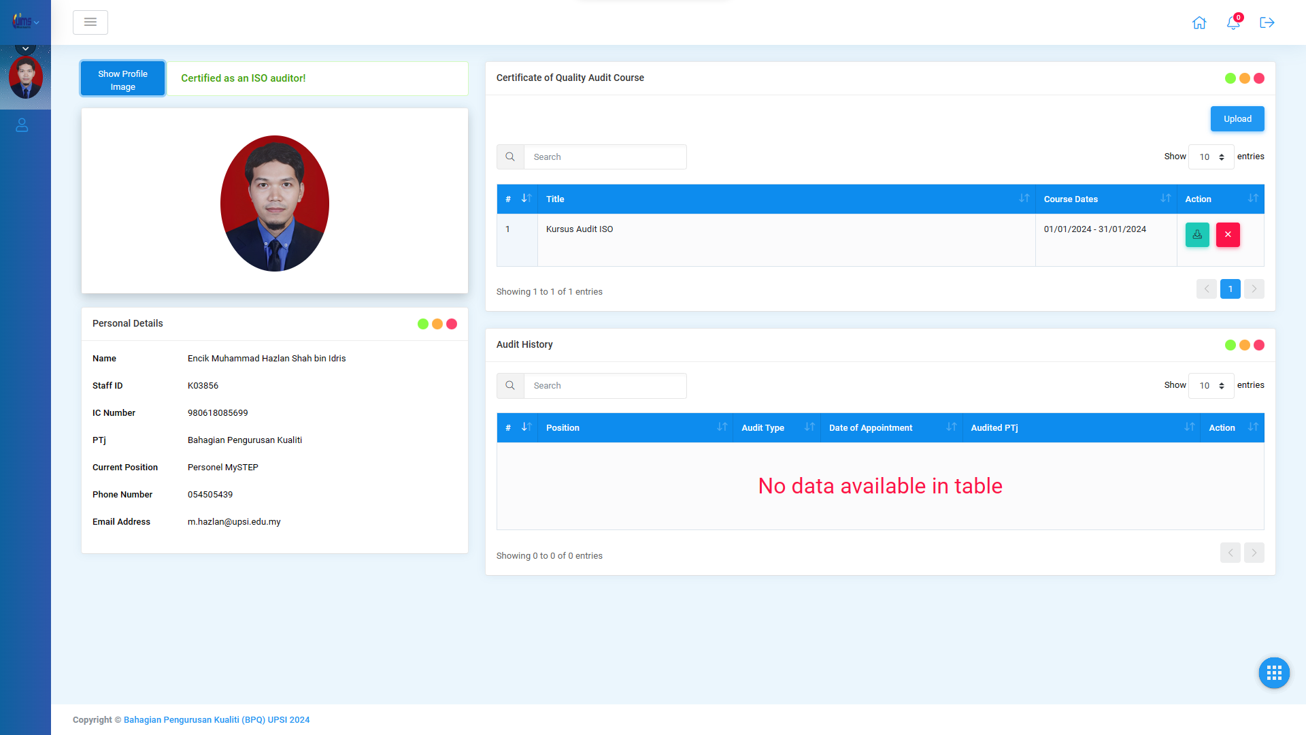Sort Audit History by # column

point(517,427)
